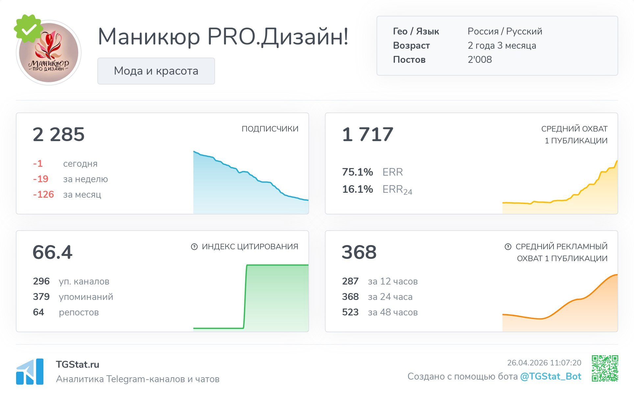
Task: Click the channel title Маникюр PRO.Дизайн!
Action: [223, 36]
